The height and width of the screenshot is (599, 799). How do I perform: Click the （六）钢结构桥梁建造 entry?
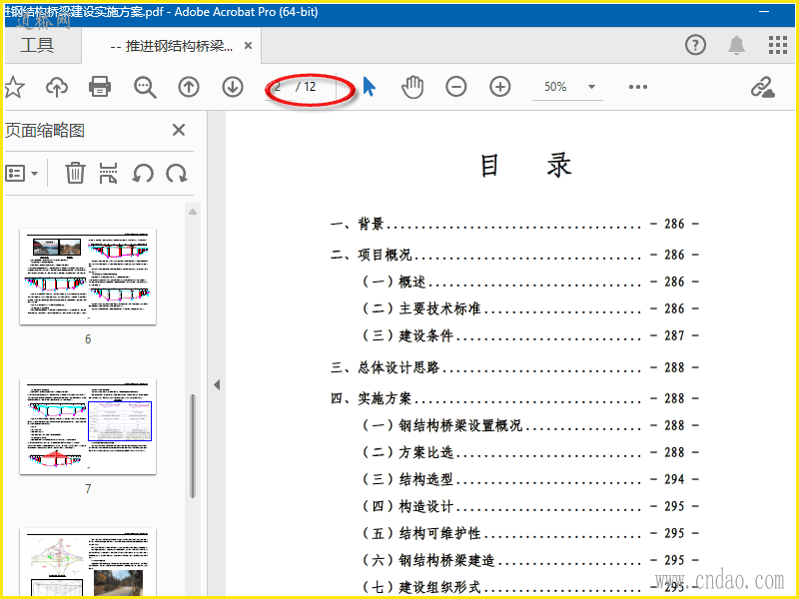pyautogui.click(x=530, y=560)
